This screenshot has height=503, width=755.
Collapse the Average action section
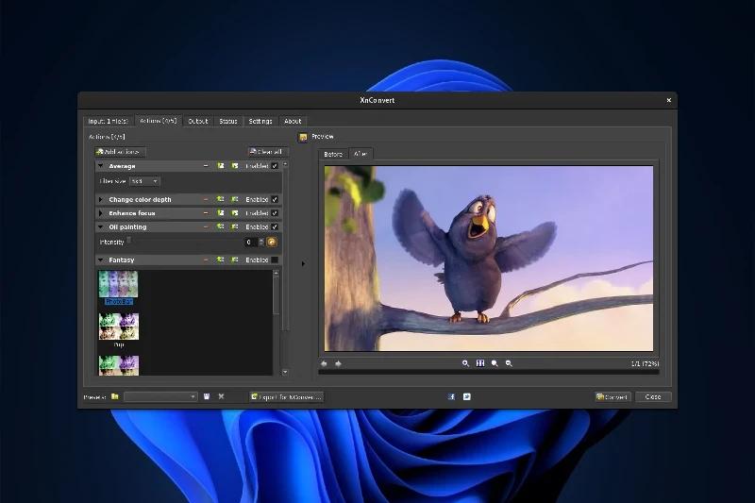(x=101, y=166)
